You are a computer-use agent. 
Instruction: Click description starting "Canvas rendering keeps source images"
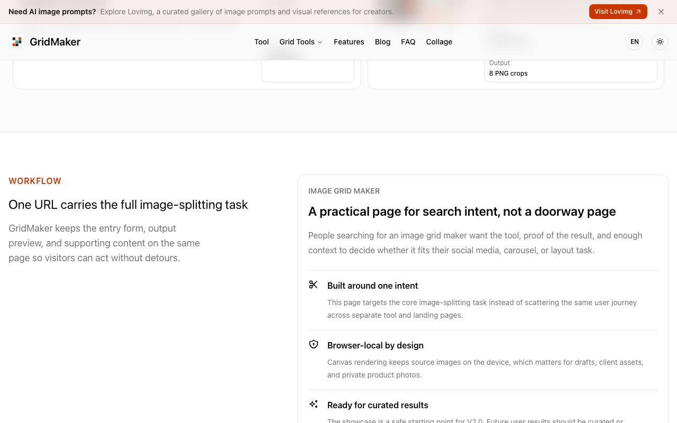tap(486, 369)
